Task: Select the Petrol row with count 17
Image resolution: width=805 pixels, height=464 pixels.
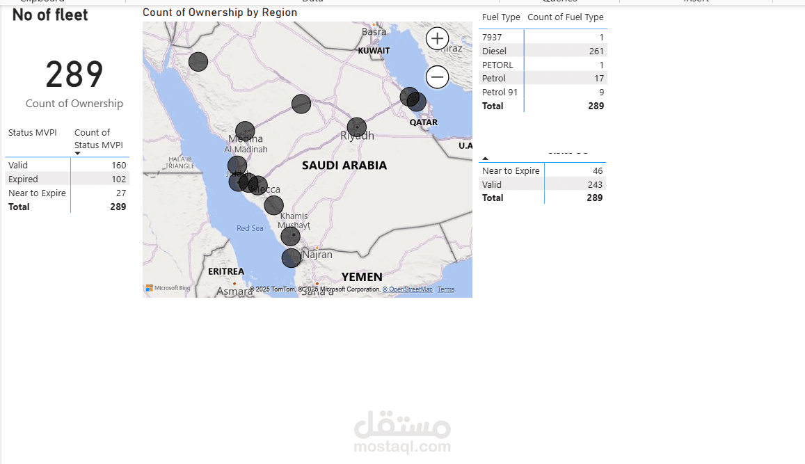Action: coord(543,79)
